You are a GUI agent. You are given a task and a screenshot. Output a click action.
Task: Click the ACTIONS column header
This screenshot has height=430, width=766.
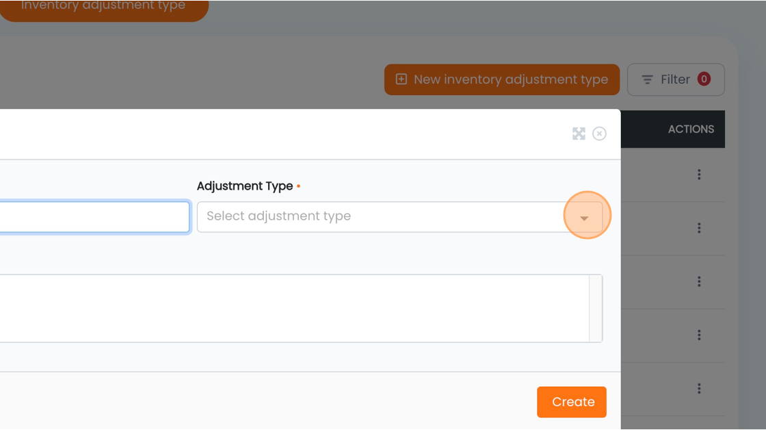[691, 129]
